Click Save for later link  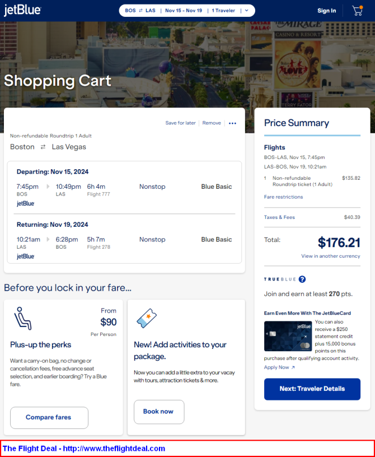(x=180, y=123)
